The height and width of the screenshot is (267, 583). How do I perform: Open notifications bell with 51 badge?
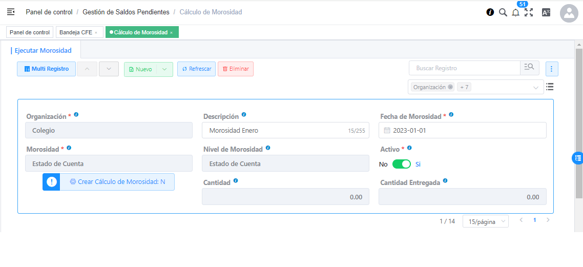(x=516, y=13)
